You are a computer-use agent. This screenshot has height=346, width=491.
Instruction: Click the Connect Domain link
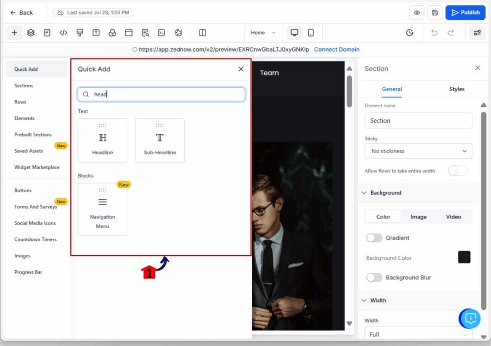[x=337, y=49]
